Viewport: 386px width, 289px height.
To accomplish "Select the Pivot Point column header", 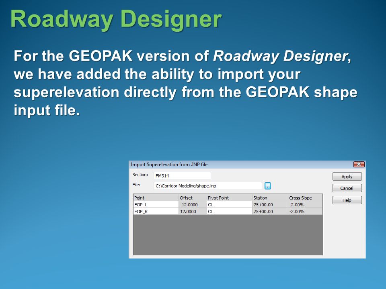I will [x=230, y=198].
